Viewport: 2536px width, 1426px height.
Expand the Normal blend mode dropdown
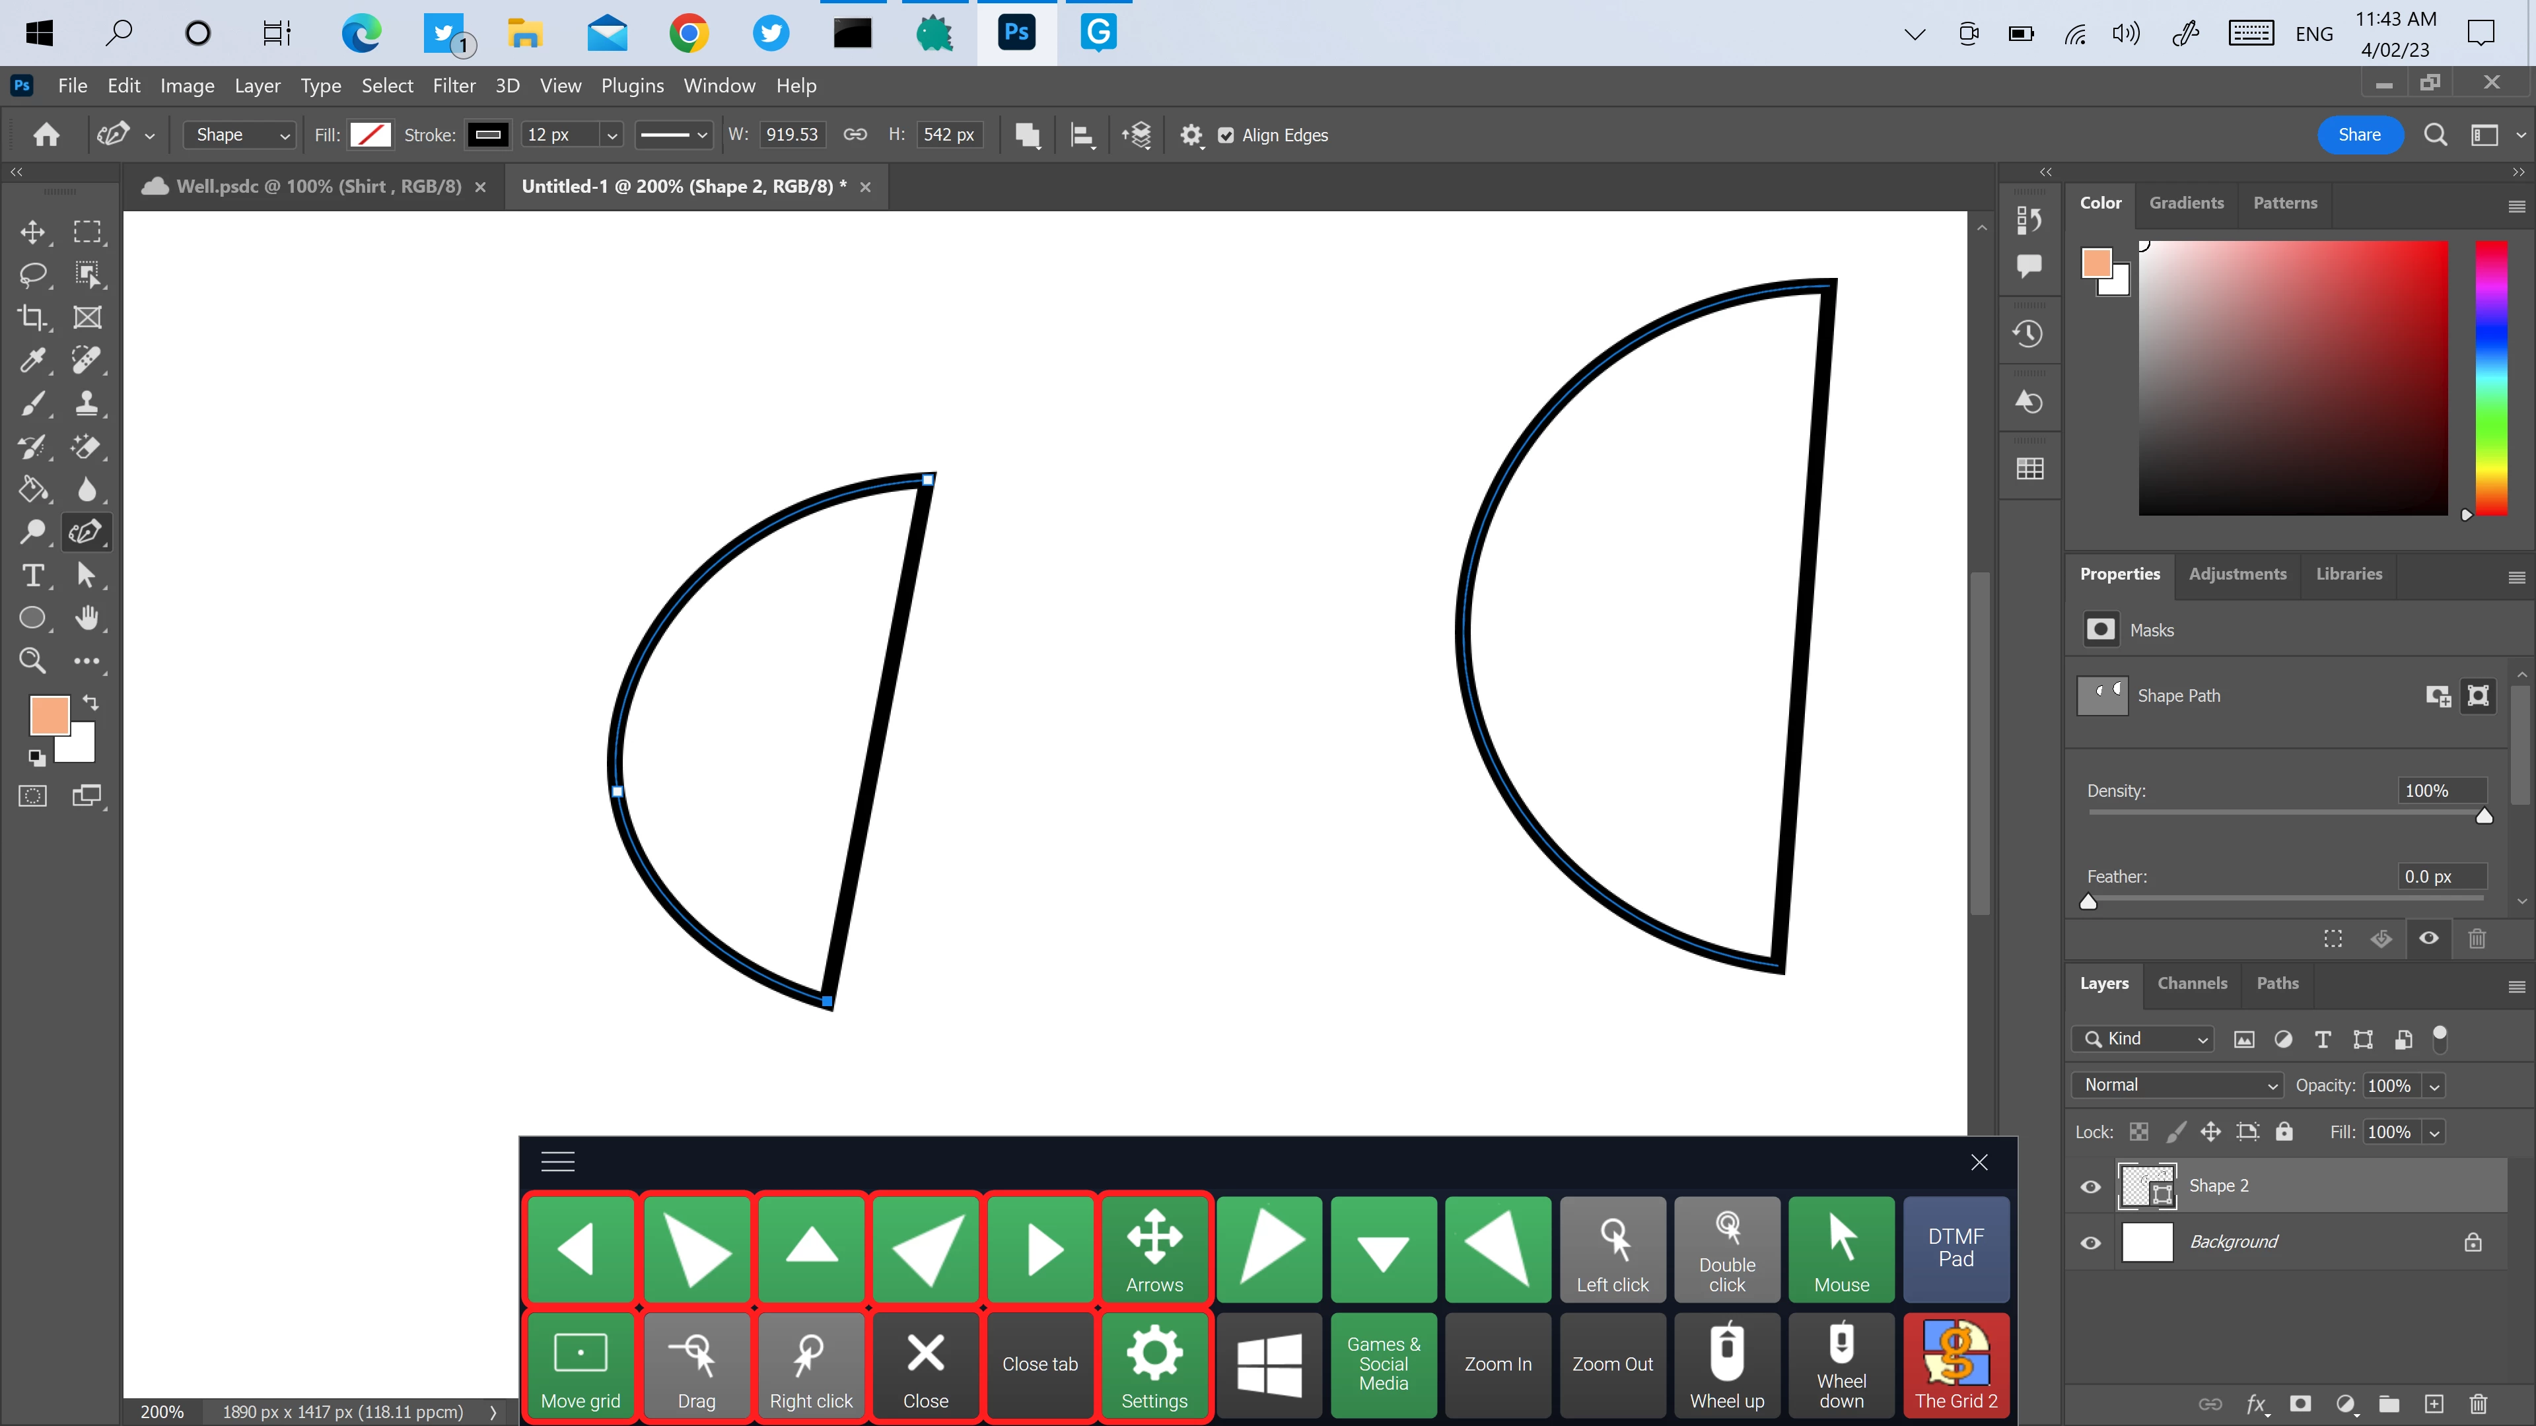pyautogui.click(x=2177, y=1085)
